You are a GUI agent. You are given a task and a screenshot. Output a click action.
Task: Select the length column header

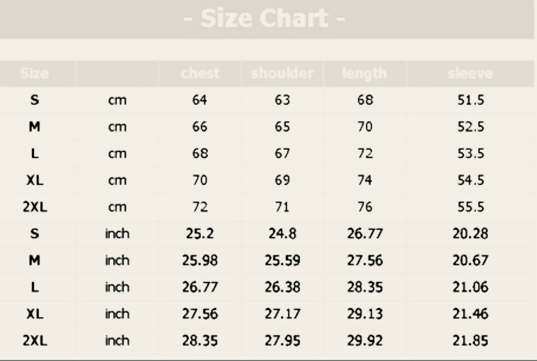click(x=365, y=74)
